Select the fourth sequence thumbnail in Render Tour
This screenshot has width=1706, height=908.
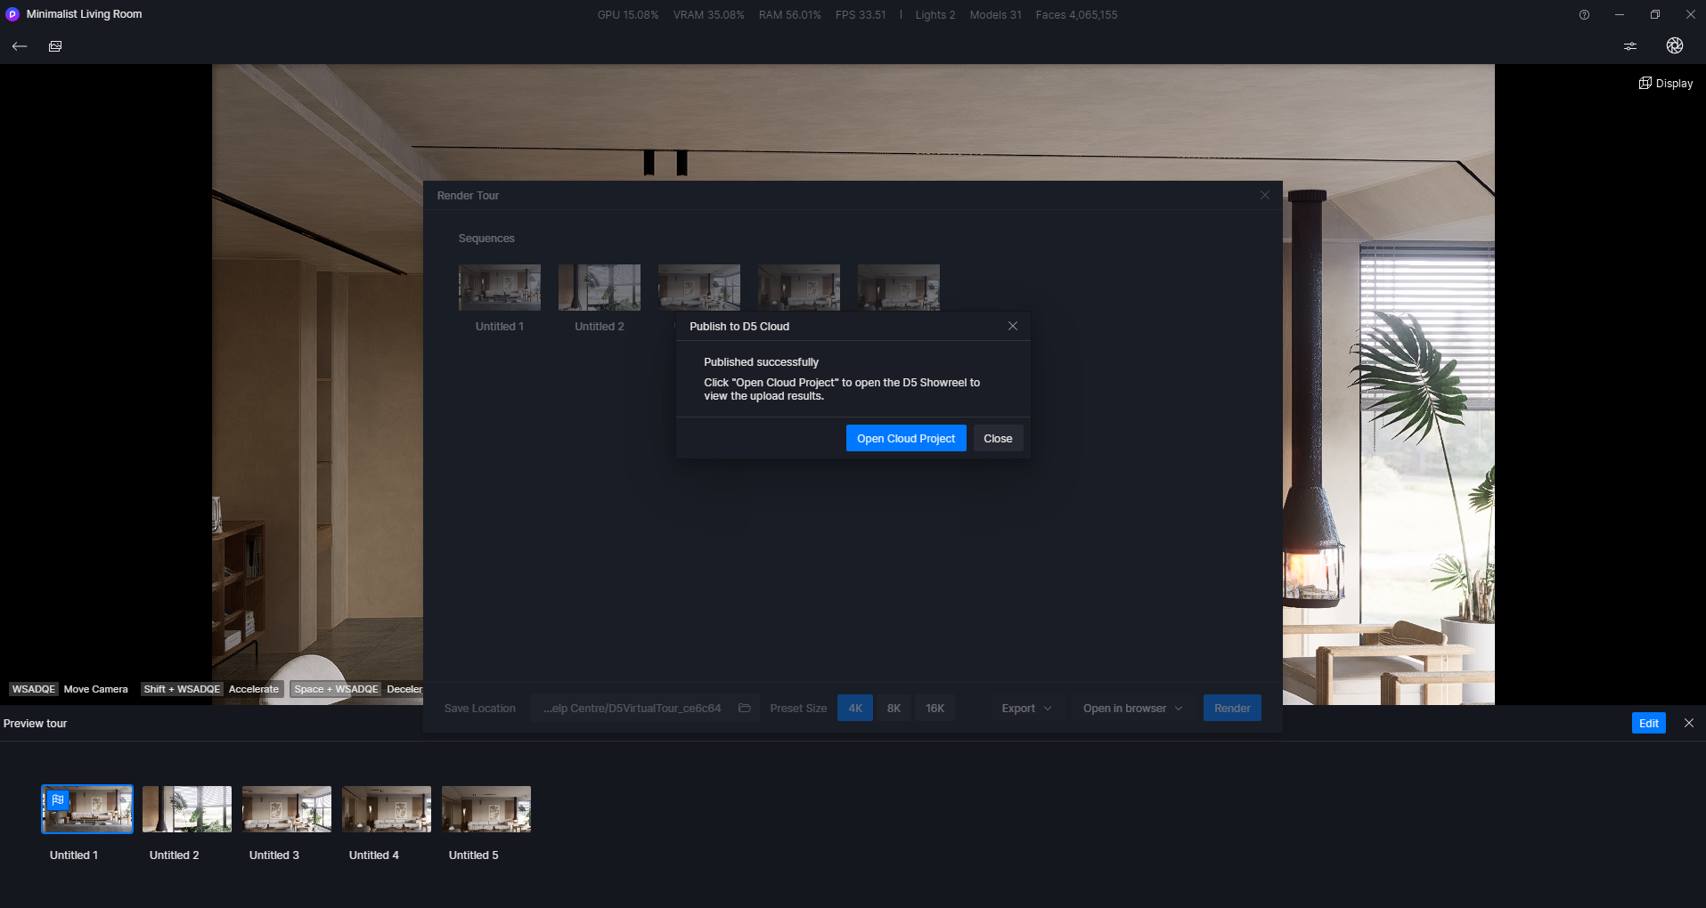click(x=799, y=288)
